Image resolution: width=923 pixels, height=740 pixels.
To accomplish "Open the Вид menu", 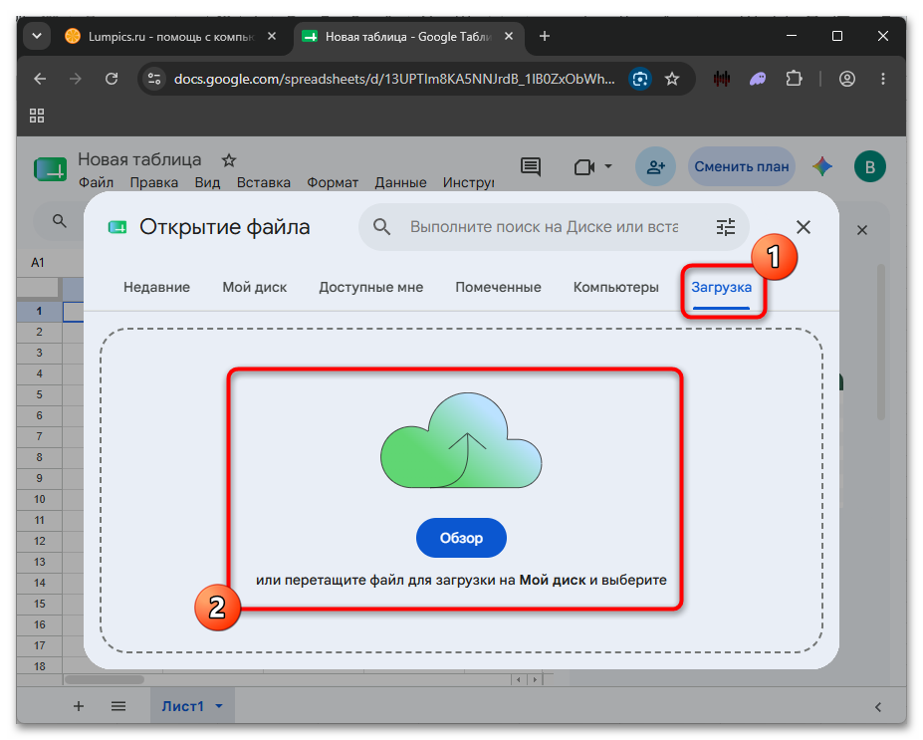I will 207,182.
